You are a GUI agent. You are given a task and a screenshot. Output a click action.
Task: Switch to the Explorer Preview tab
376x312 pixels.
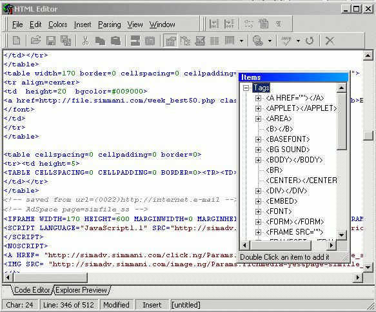coord(81,290)
